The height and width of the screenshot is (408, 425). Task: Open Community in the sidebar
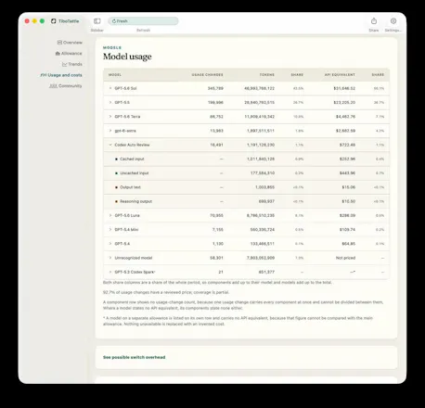[66, 85]
